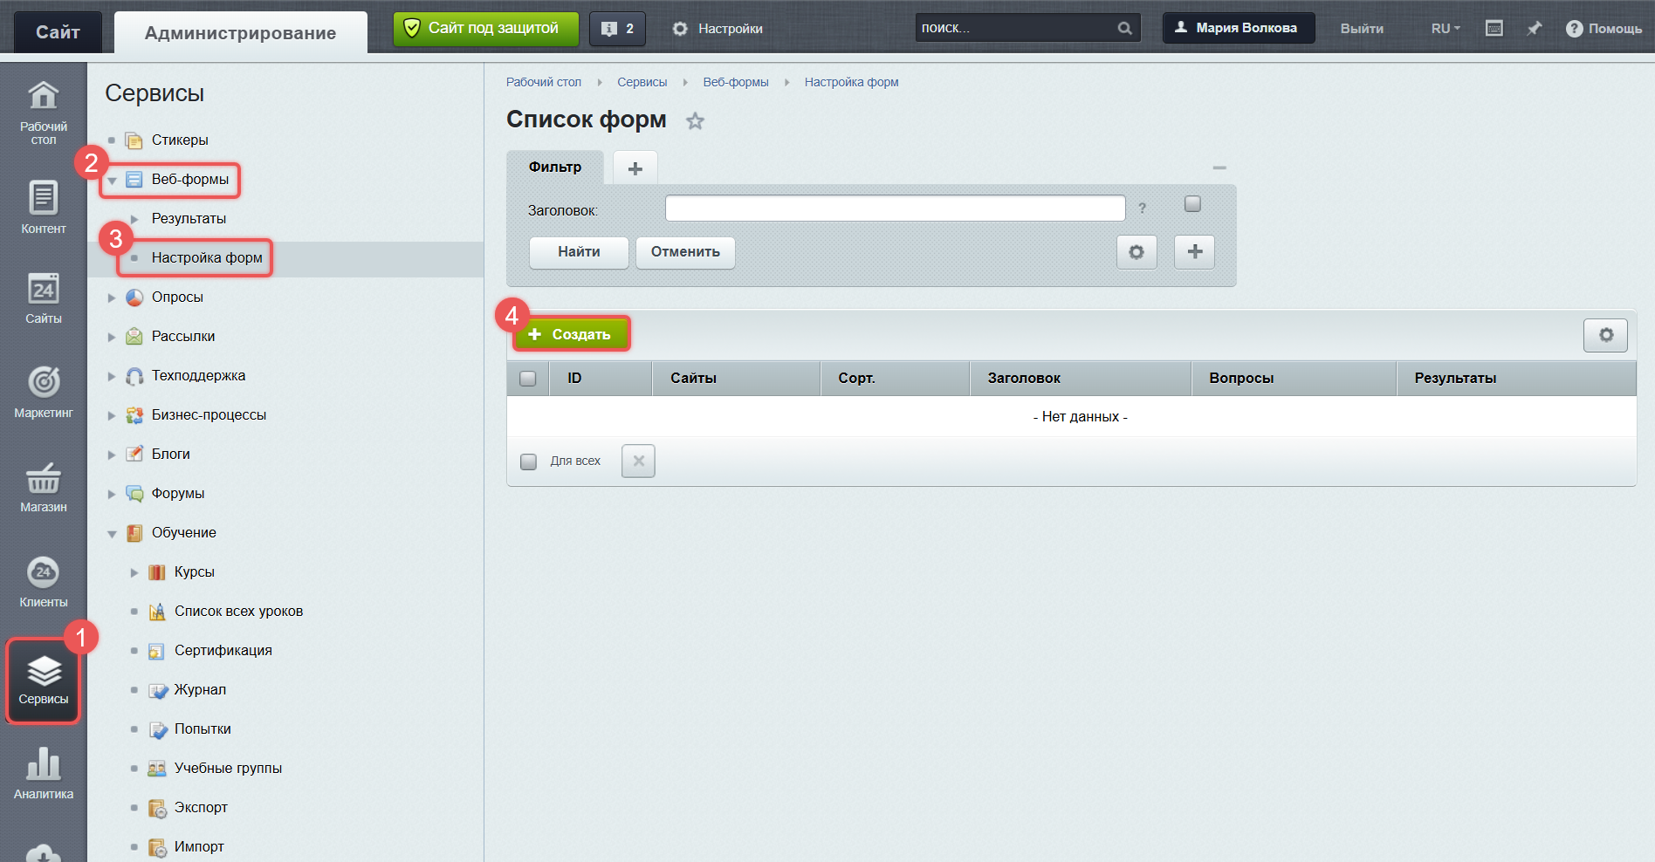Viewport: 1655px width, 862px height.
Task: Pin the admin panel with pushpin icon
Action: (x=1534, y=29)
